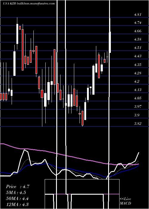The width and height of the screenshot is (149, 209).
Task: Click the 4.66 price axis label
Action: tap(138, 31)
